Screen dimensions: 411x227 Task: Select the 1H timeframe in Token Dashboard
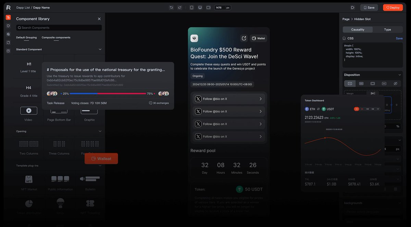pyautogui.click(x=357, y=109)
